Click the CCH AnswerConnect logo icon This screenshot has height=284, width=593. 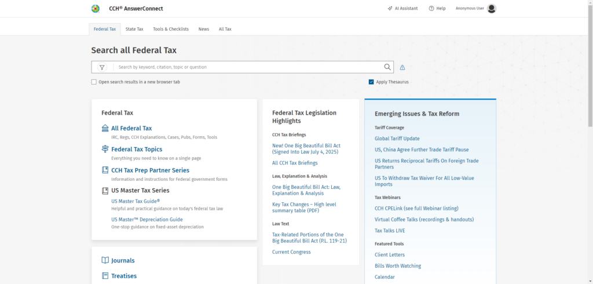tap(96, 9)
